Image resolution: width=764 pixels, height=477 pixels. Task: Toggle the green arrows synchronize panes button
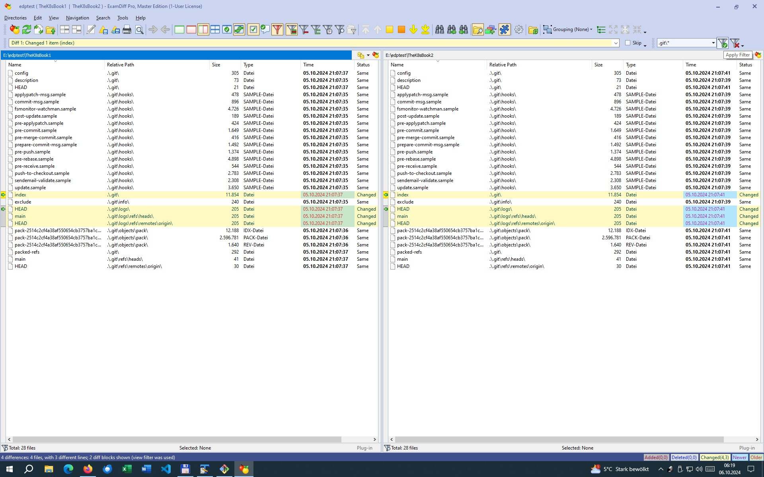point(239,29)
